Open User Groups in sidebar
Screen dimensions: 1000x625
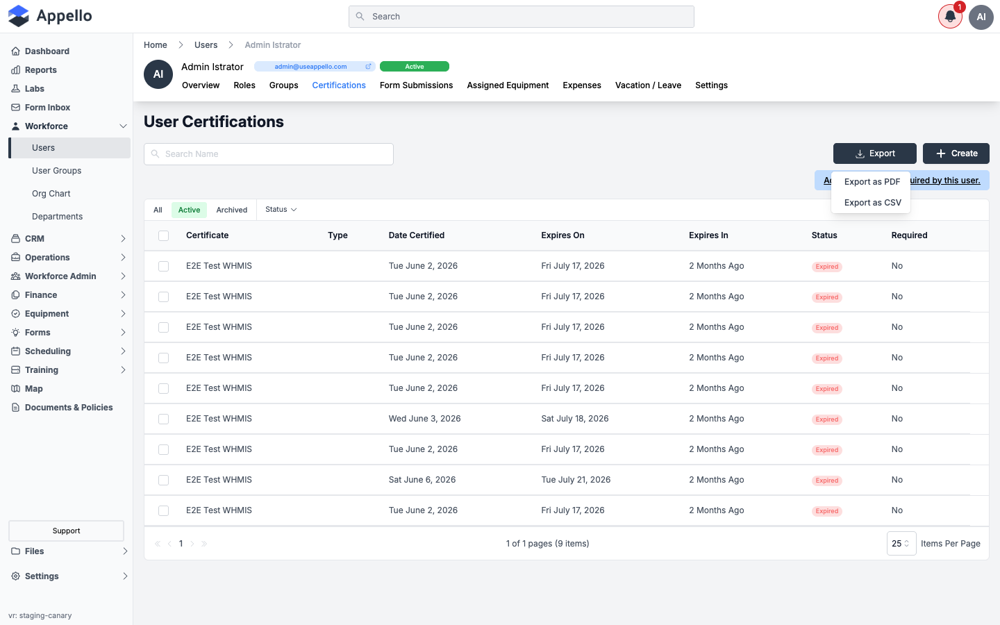pos(57,171)
